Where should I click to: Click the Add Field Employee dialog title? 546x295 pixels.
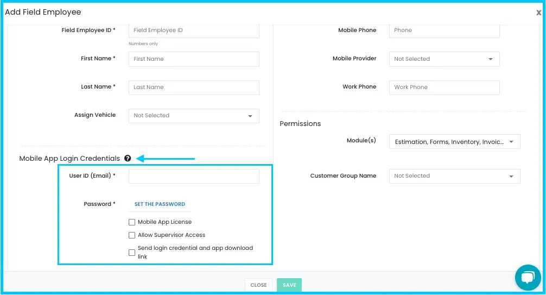[43, 12]
